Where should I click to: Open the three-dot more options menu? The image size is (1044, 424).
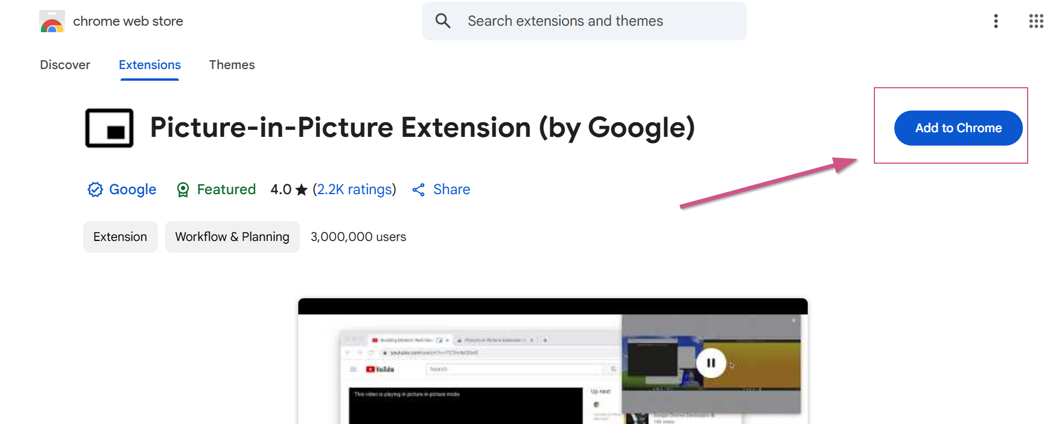[995, 21]
